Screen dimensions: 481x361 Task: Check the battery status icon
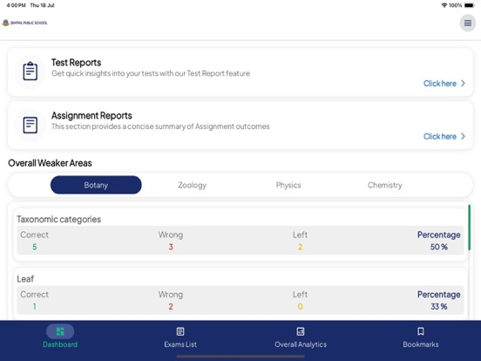470,5
